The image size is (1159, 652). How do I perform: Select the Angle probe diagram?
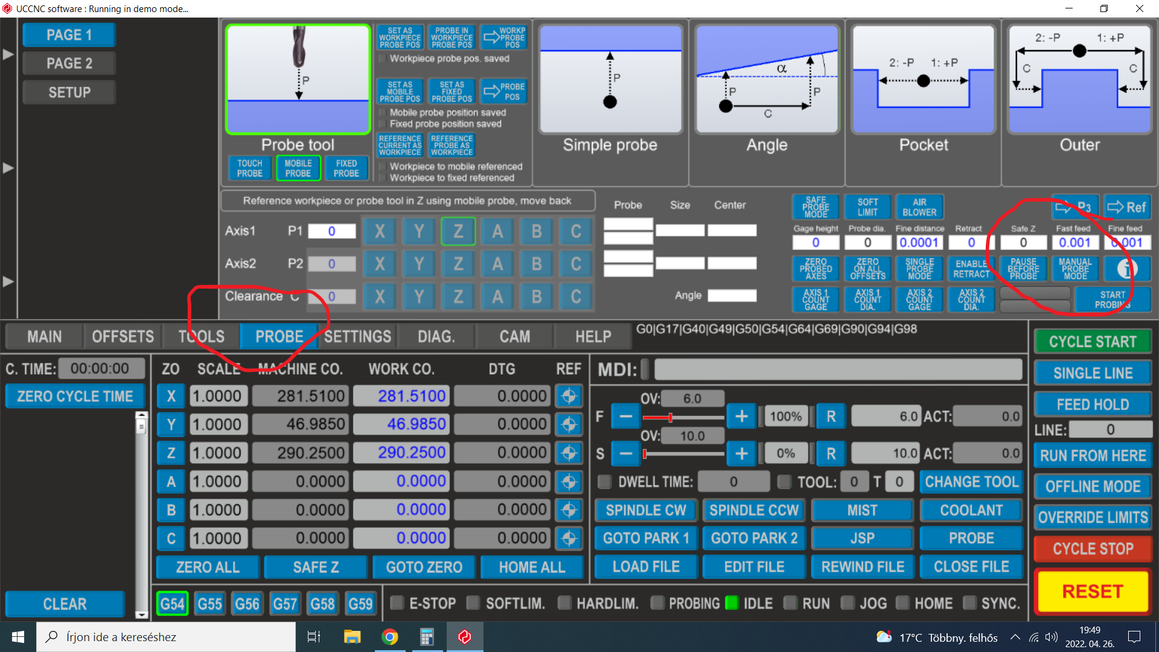click(x=767, y=80)
